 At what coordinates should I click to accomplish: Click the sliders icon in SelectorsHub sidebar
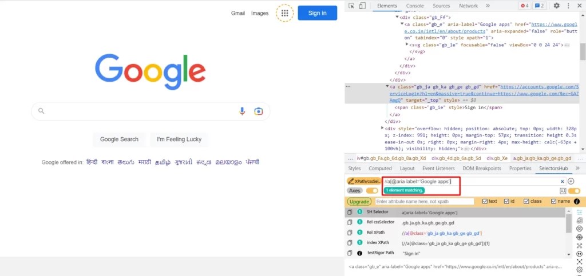(579, 212)
